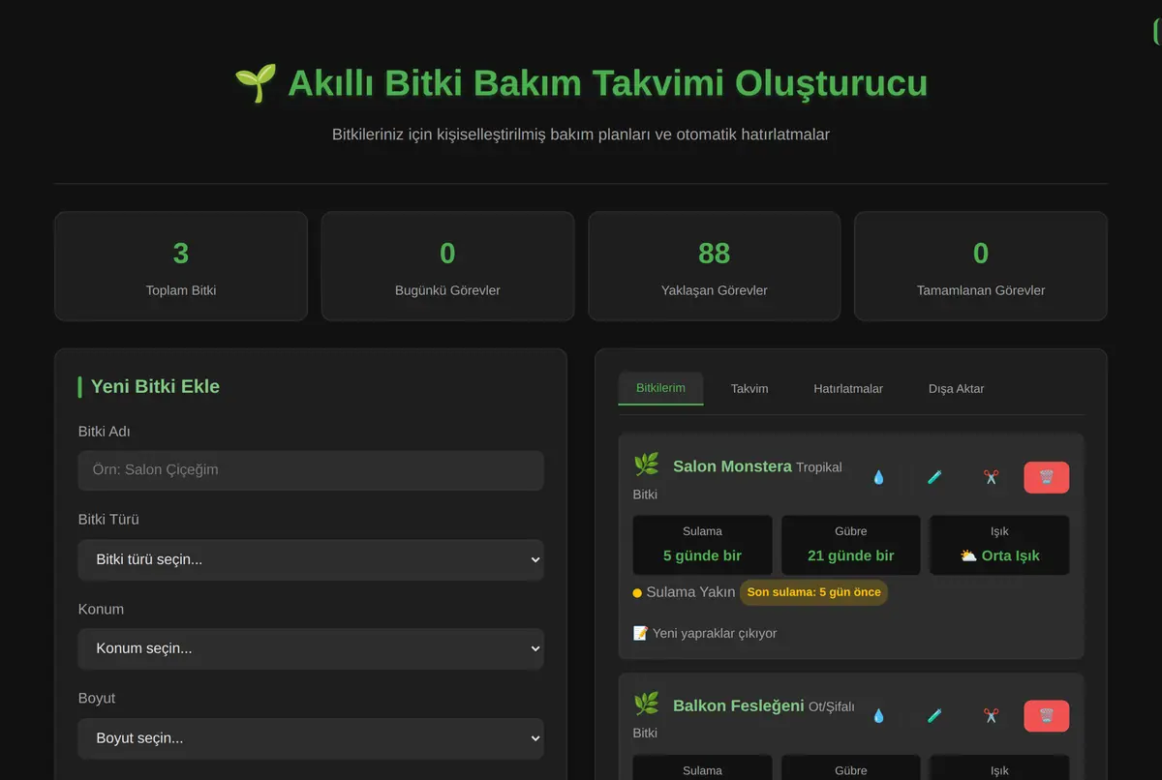Click the Balkon Fesleğeni plant name

pos(739,705)
